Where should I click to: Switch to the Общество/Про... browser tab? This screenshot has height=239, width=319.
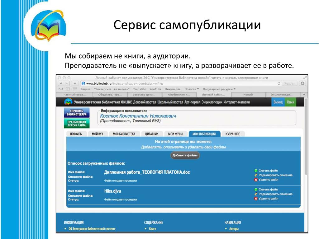tap(110, 95)
